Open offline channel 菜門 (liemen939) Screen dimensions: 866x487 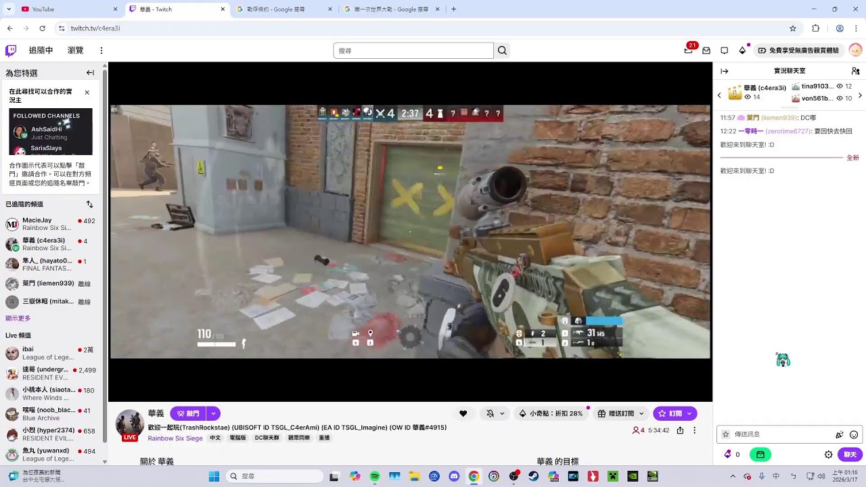click(52, 283)
